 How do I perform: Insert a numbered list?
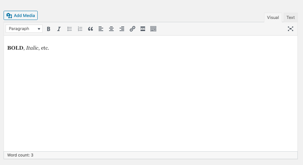coord(80,29)
